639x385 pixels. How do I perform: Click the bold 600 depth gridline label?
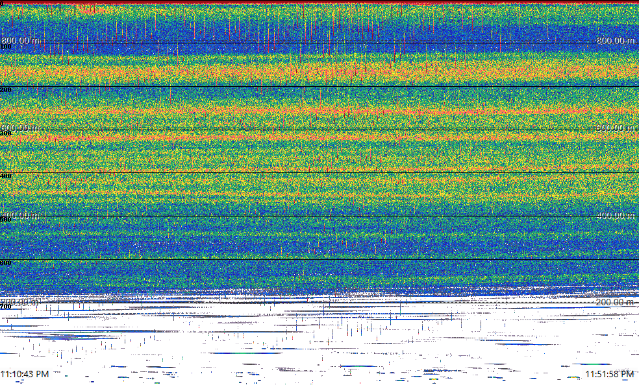[x=6, y=263]
